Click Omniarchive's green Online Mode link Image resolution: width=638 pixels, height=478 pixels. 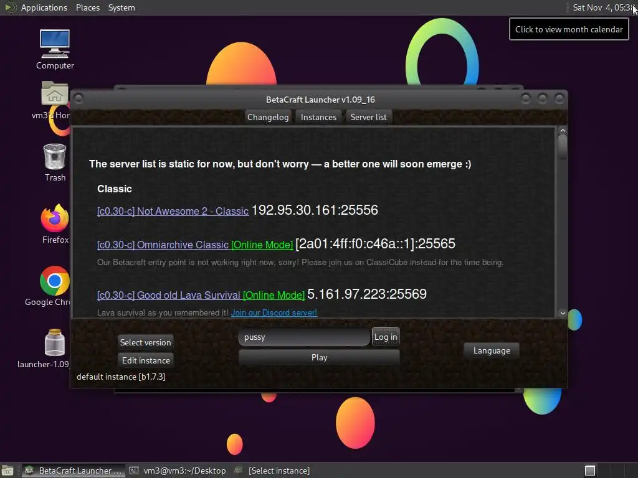[262, 245]
